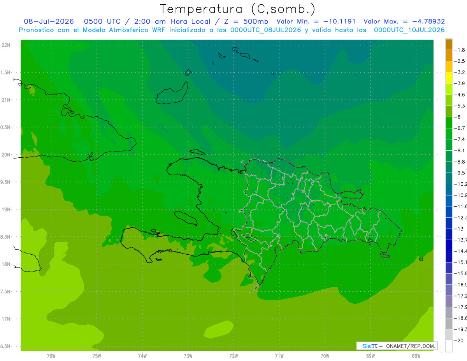Click the dark orange legend swatch above -1.8
Screen dimensions: 467x361
(x=449, y=44)
